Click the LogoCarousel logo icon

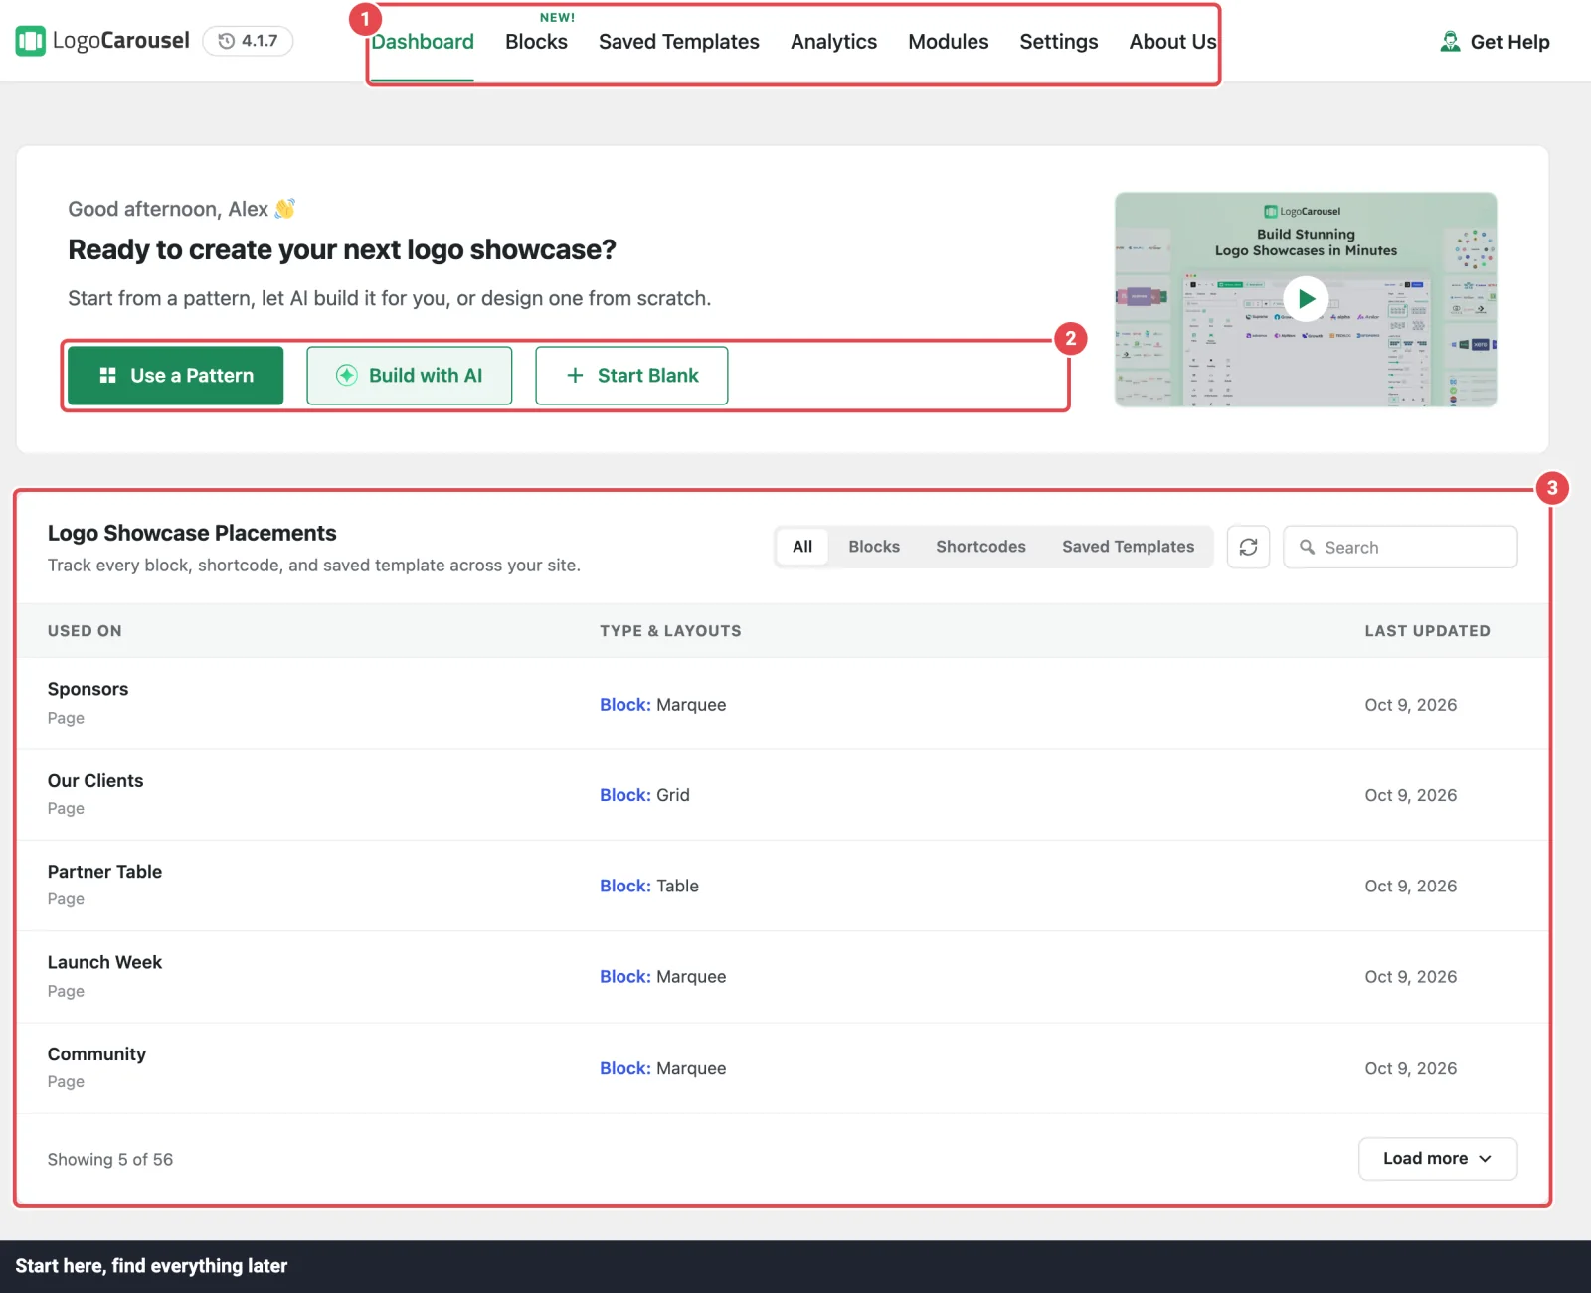[x=30, y=41]
